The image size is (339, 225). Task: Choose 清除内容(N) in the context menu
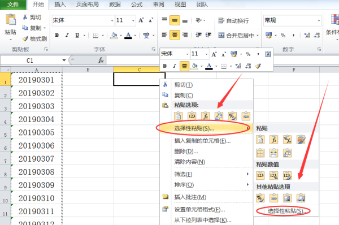(206, 162)
